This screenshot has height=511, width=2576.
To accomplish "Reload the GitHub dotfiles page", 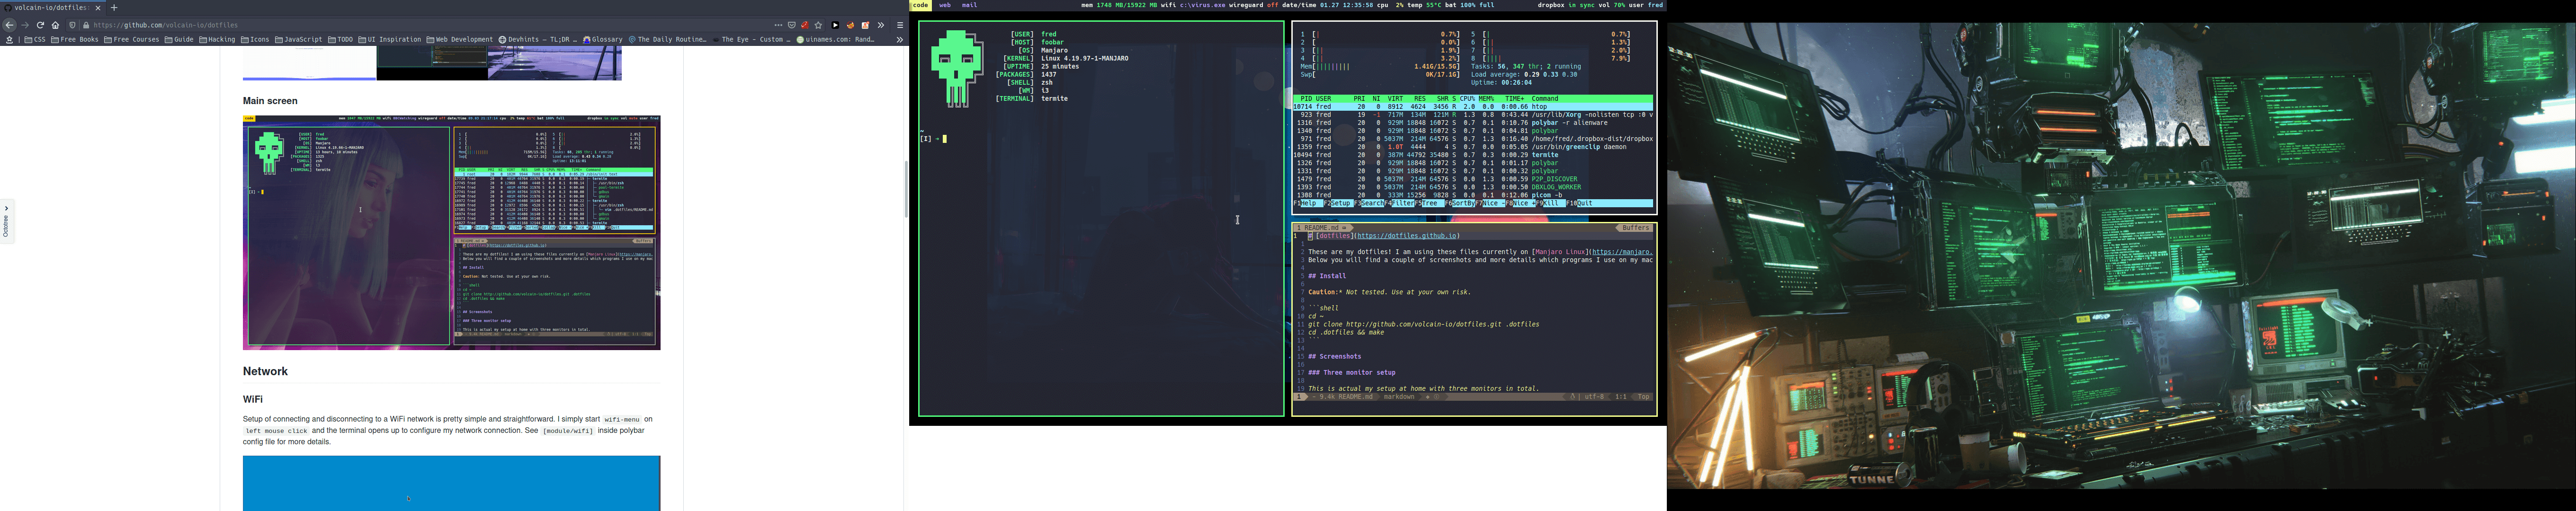I will [40, 25].
